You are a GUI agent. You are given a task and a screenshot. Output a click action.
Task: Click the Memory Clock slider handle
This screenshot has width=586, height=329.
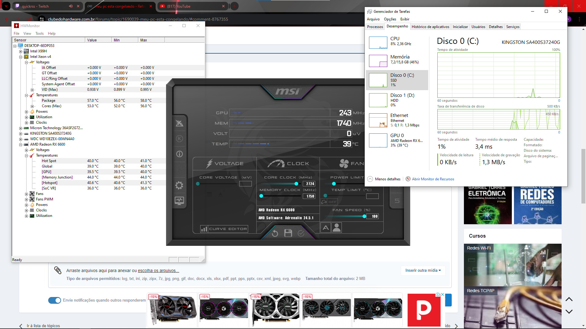pos(261,196)
